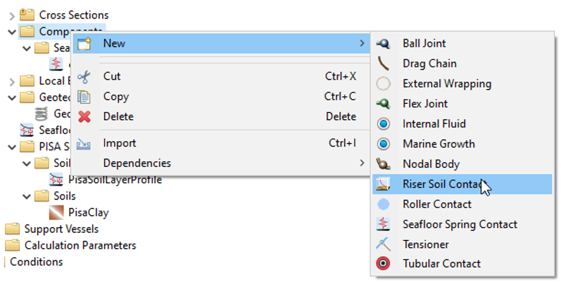563x283 pixels.
Task: Click the red Delete X icon
Action: [x=84, y=117]
